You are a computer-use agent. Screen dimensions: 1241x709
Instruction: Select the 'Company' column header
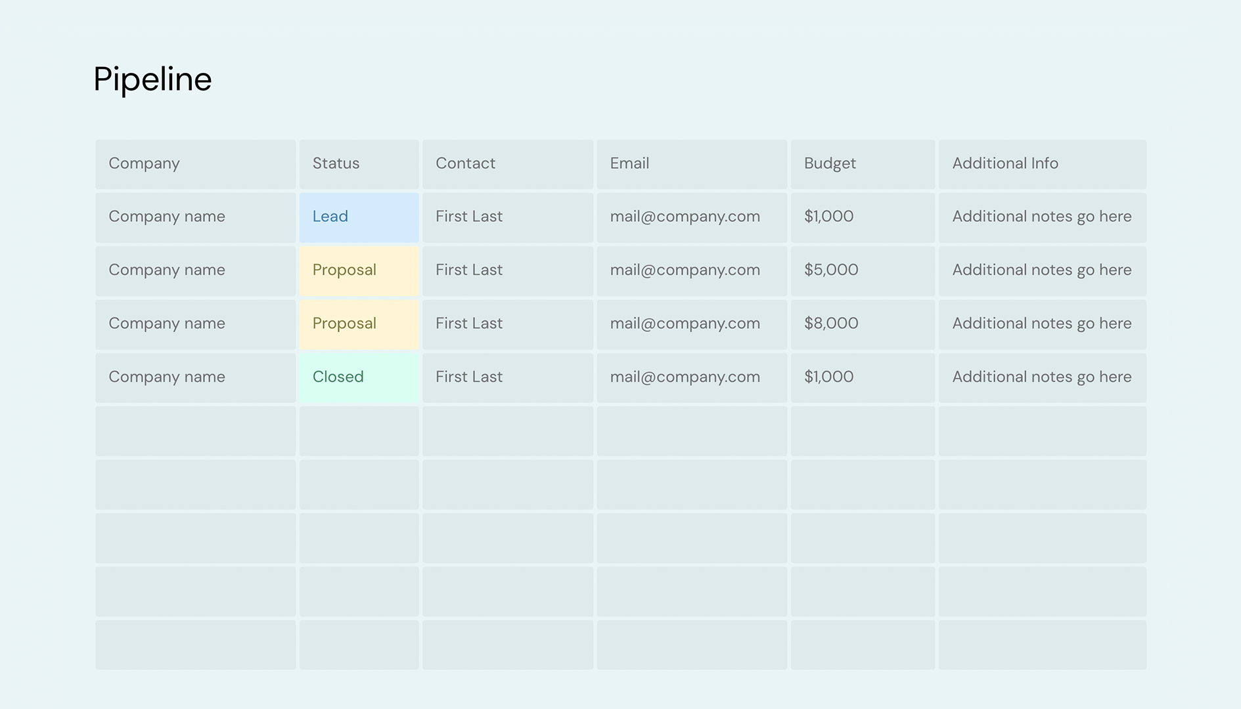pyautogui.click(x=144, y=163)
